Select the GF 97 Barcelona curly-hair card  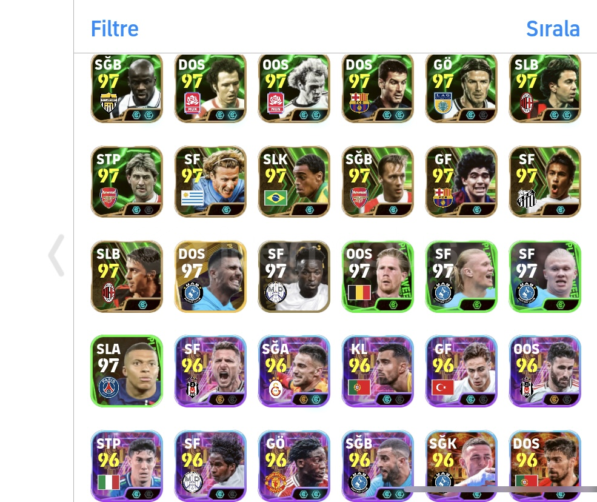(461, 182)
